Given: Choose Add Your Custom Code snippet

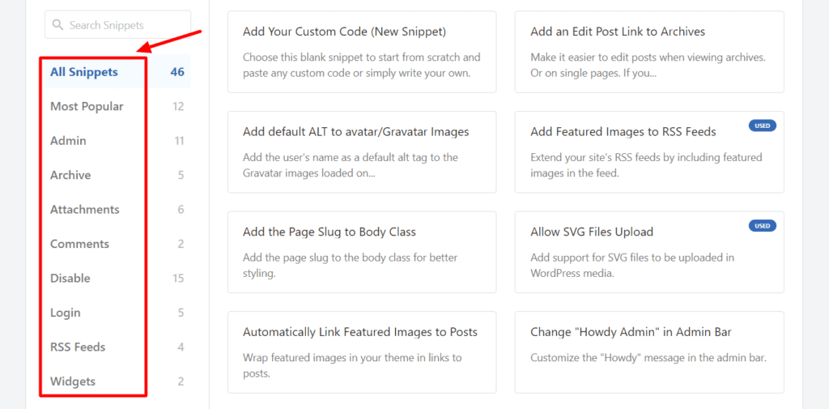Looking at the screenshot, I should pyautogui.click(x=361, y=52).
